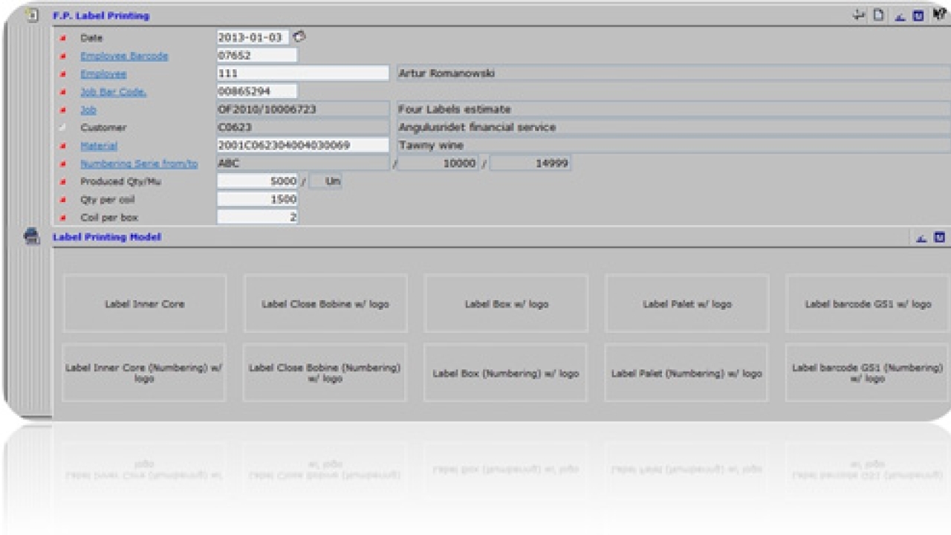951x535 pixels.
Task: Click the measurement unit field Un
Action: [325, 181]
